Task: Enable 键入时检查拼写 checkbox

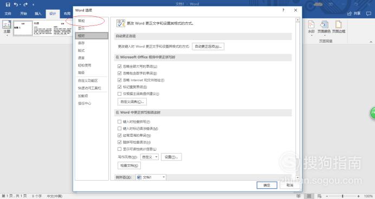Action: (x=120, y=122)
